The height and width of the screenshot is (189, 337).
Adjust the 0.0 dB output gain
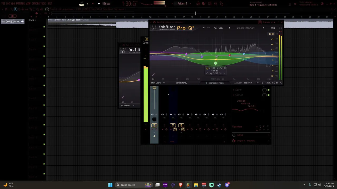(x=275, y=83)
